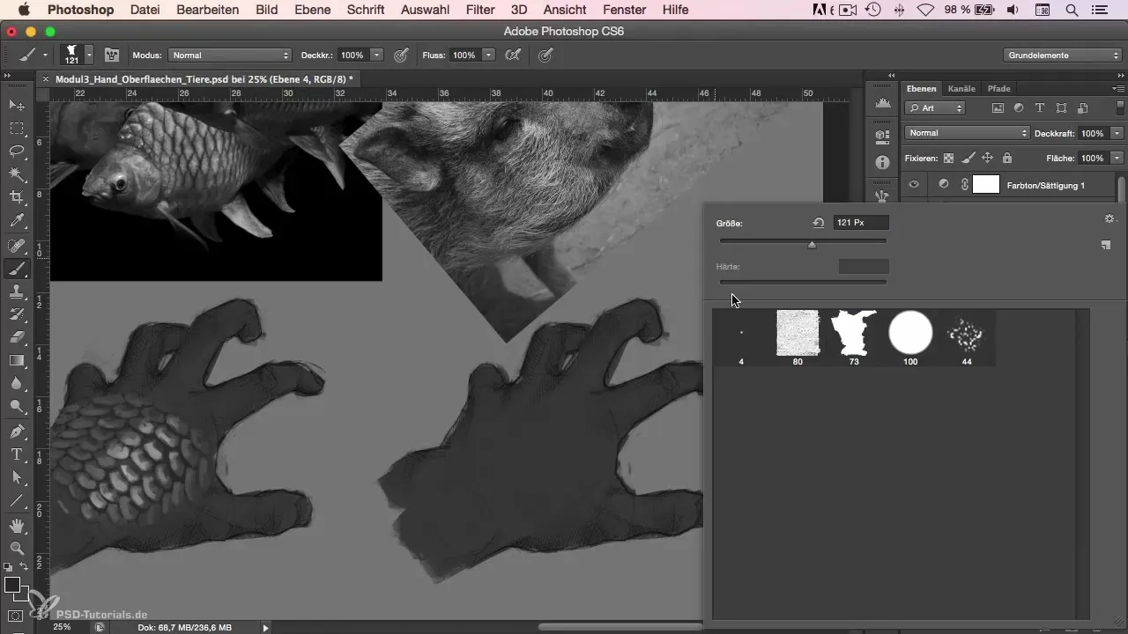
Task: Select the Brush tool in the tools panel
Action: pyautogui.click(x=17, y=269)
